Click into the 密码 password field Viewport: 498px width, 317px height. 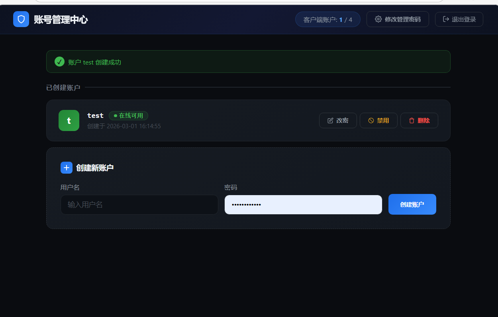(303, 205)
